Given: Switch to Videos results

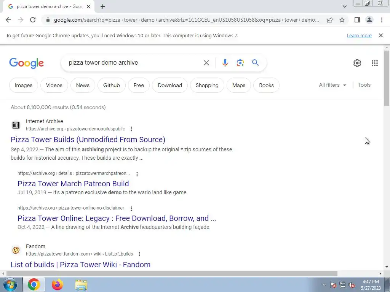Looking at the screenshot, I should 54,85.
